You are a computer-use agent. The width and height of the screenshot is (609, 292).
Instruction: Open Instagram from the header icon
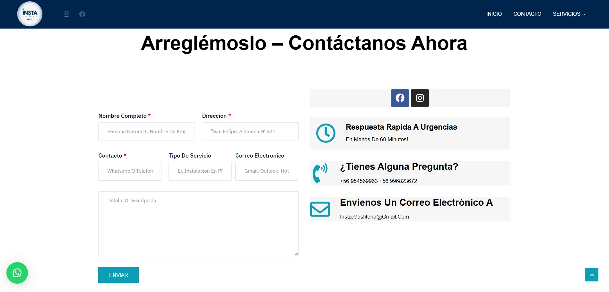(66, 14)
